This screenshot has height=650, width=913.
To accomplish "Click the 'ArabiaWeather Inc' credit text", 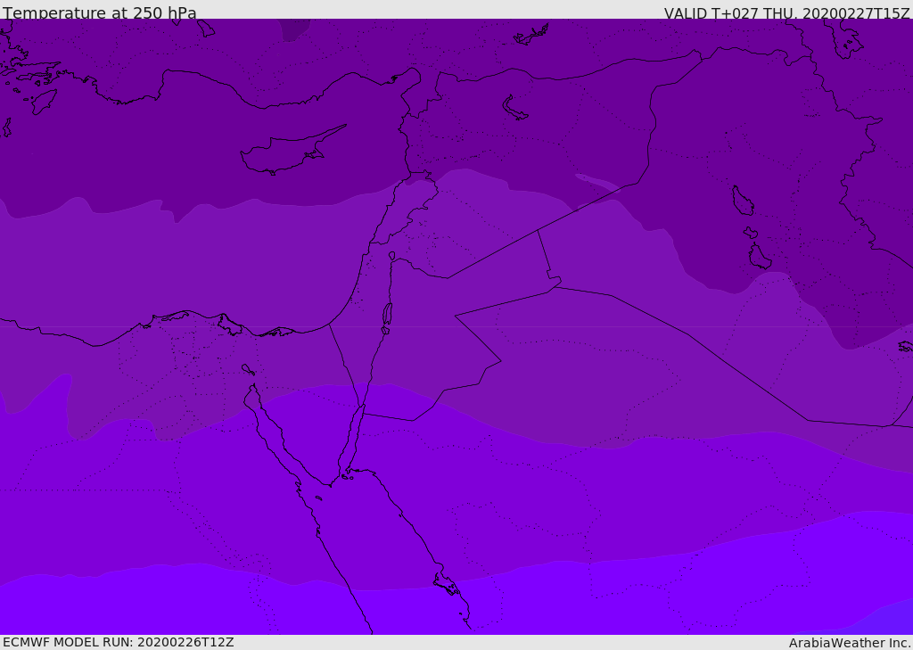I will click(850, 643).
